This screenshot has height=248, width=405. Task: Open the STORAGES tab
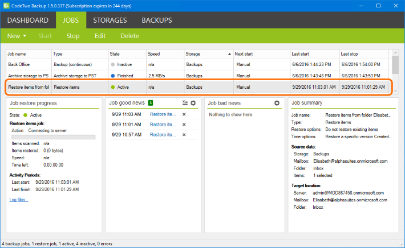click(110, 20)
